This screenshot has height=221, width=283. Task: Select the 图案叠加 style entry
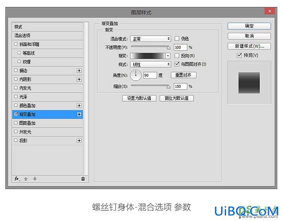[x=47, y=123]
